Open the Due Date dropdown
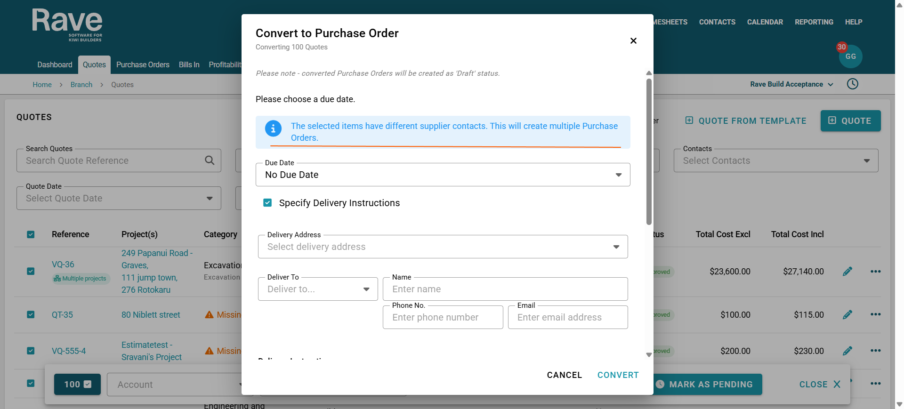The height and width of the screenshot is (409, 904). coord(443,175)
